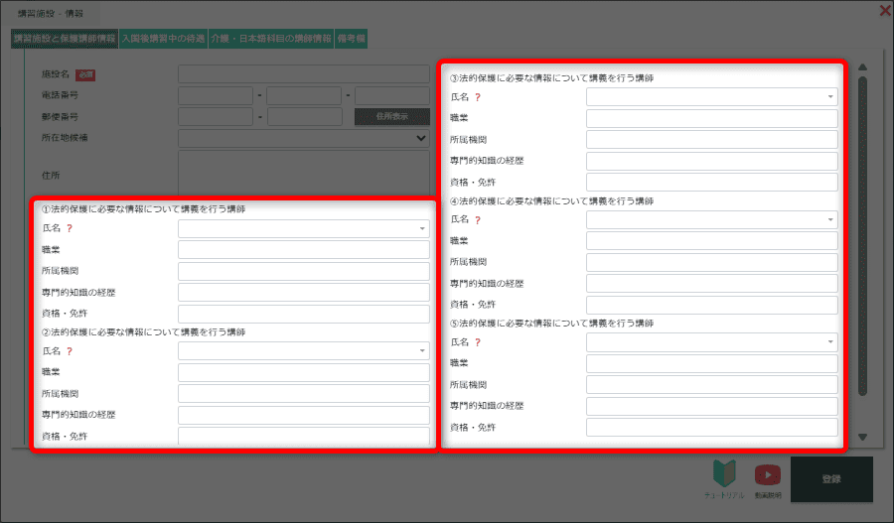Image resolution: width=894 pixels, height=523 pixels.
Task: Click instructor ② 職業 field
Action: click(304, 372)
